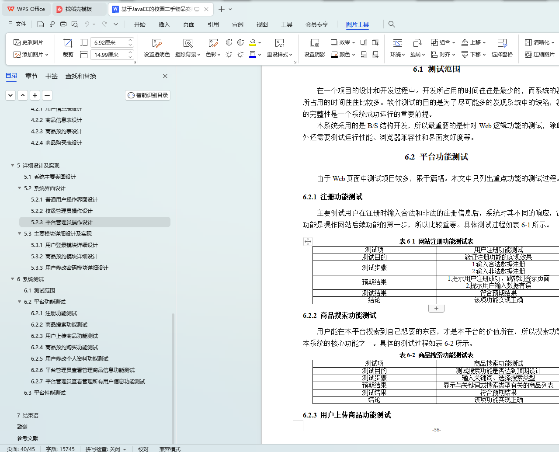This screenshot has height=452, width=559.
Task: Collapse the 5.2 系统界面设计 outline node
Action: (x=19, y=188)
